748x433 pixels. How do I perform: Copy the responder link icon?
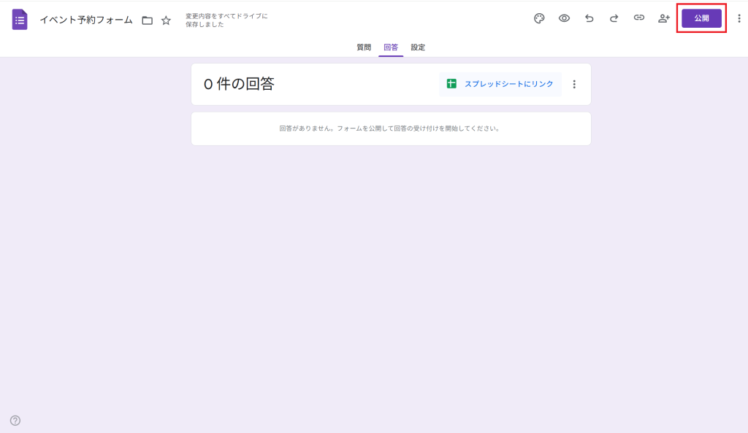pyautogui.click(x=638, y=18)
